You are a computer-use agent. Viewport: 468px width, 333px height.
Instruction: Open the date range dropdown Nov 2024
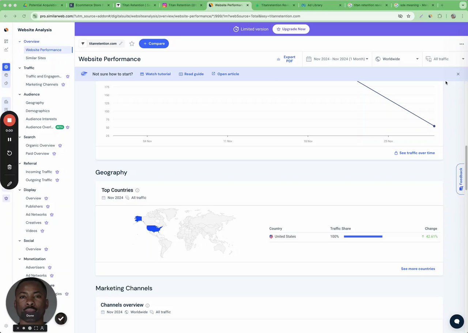[337, 59]
